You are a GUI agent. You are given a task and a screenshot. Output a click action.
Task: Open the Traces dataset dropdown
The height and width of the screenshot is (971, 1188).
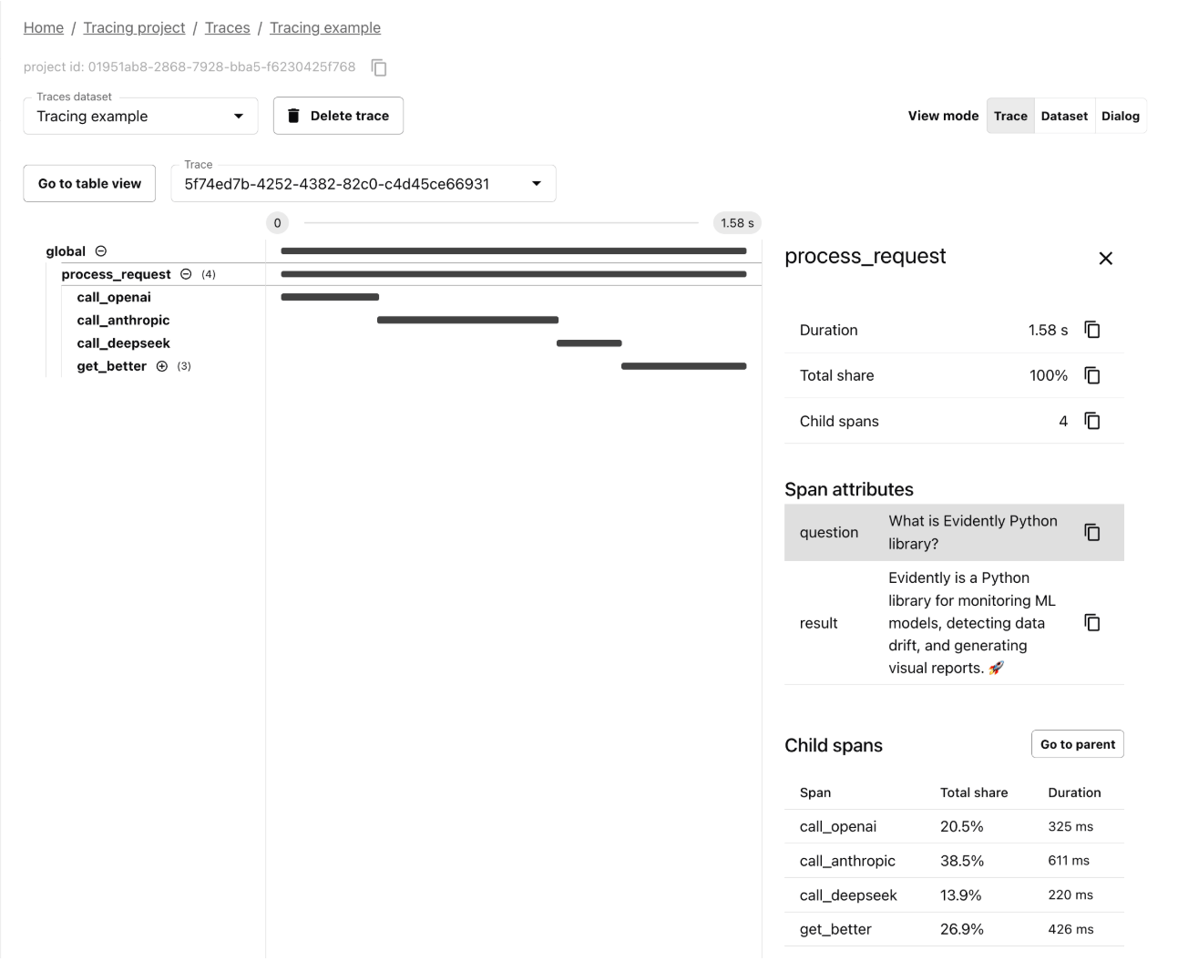click(x=240, y=116)
